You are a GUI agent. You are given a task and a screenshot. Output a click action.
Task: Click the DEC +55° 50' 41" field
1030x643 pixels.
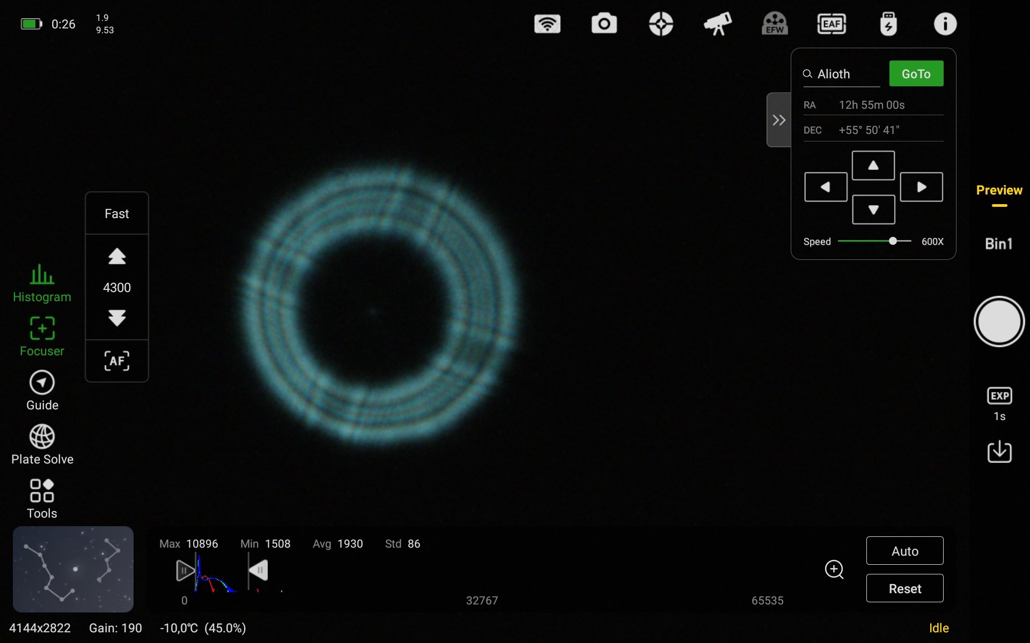tap(873, 130)
